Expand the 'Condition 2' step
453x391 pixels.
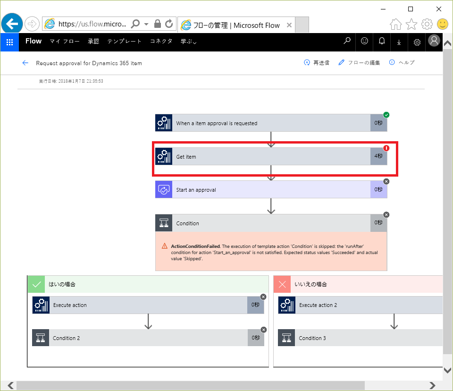click(x=148, y=338)
